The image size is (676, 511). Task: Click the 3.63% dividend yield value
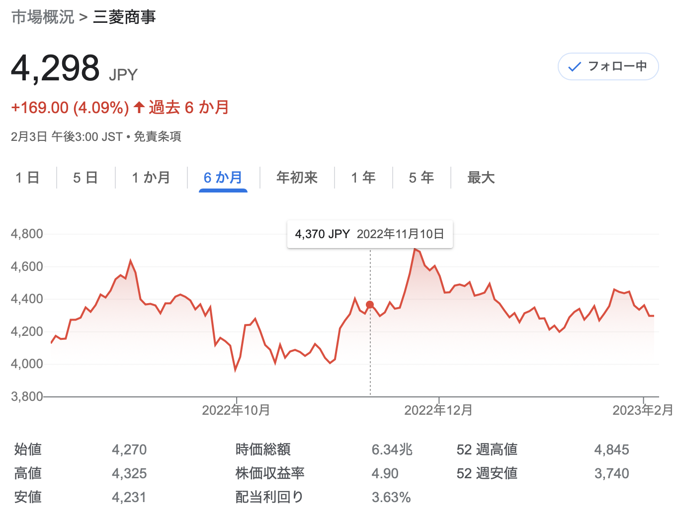pyautogui.click(x=391, y=497)
